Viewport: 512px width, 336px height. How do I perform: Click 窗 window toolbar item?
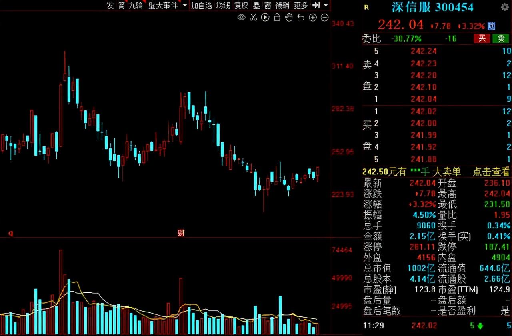268,5
